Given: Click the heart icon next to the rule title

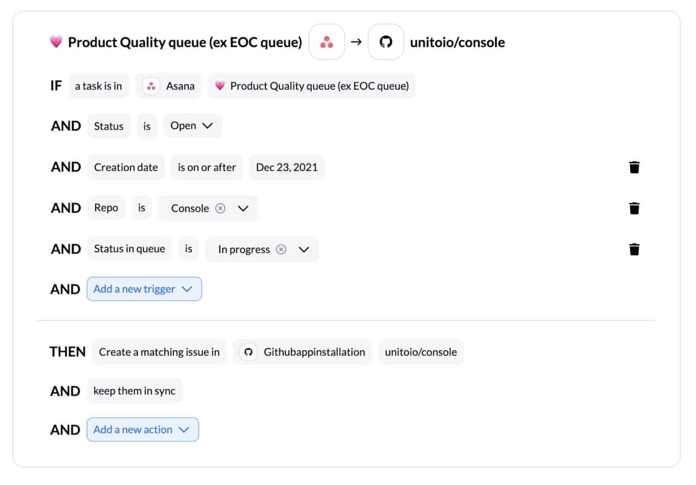Looking at the screenshot, I should pos(56,42).
